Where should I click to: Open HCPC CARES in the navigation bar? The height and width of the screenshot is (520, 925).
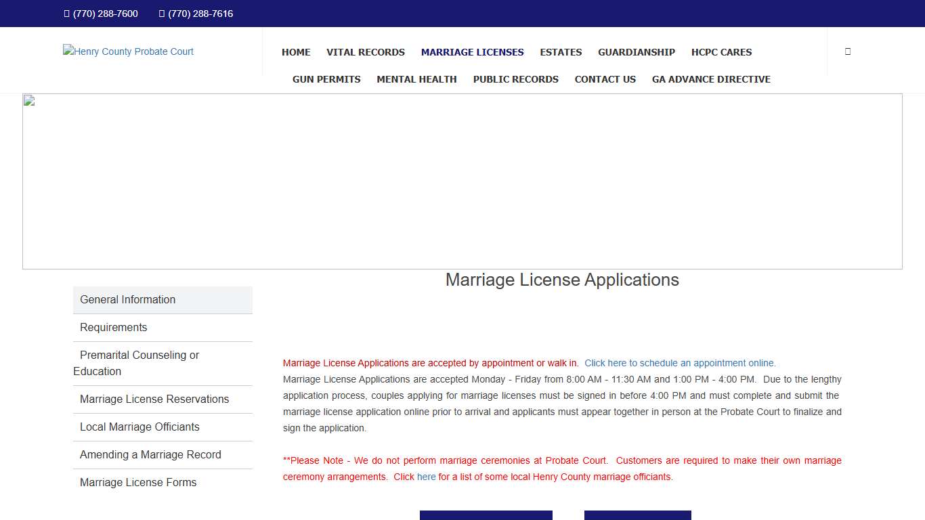[x=722, y=52]
